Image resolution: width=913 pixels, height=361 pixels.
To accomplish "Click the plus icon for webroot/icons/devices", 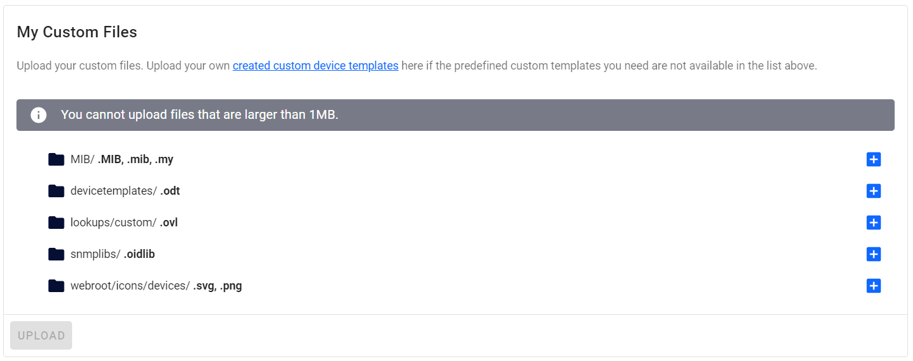I will coord(873,286).
